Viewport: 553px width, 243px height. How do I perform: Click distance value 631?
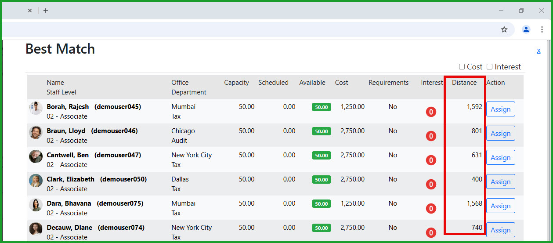tap(477, 155)
